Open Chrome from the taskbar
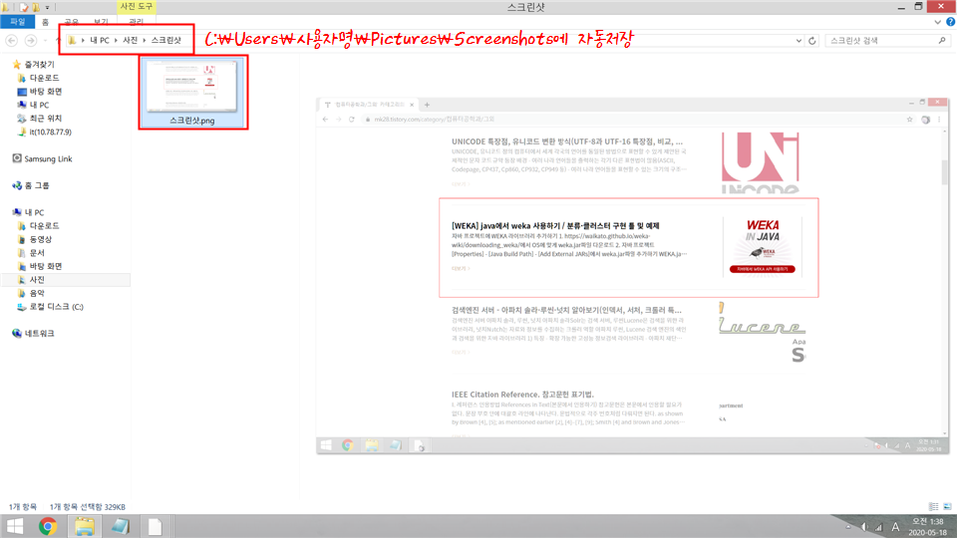The width and height of the screenshot is (957, 538). pyautogui.click(x=48, y=526)
